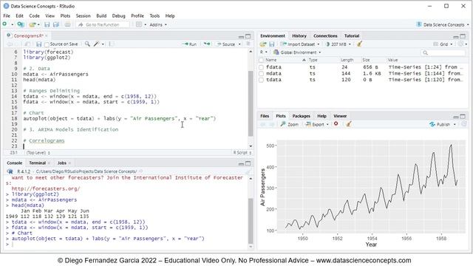Switch to the Packages tab

(301, 116)
